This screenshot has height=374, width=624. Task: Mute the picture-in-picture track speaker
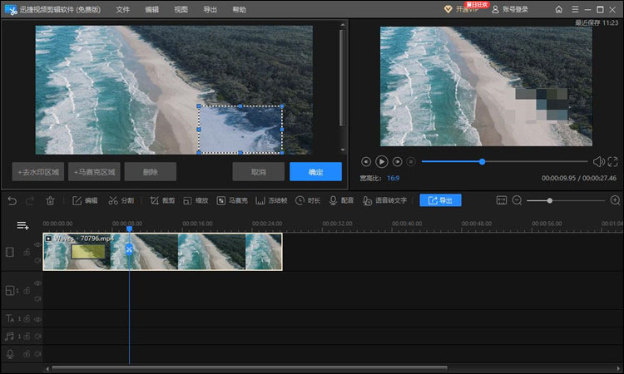37,298
